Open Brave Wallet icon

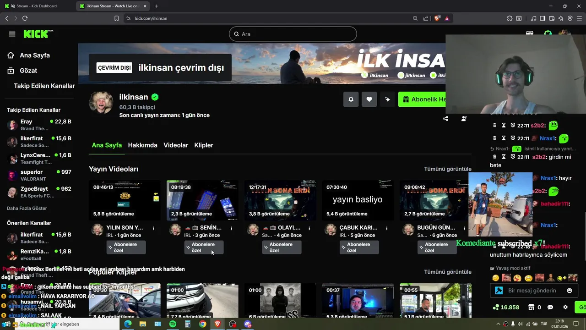tap(552, 18)
